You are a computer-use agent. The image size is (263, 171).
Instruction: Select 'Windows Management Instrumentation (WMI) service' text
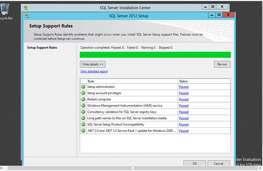coord(125,106)
